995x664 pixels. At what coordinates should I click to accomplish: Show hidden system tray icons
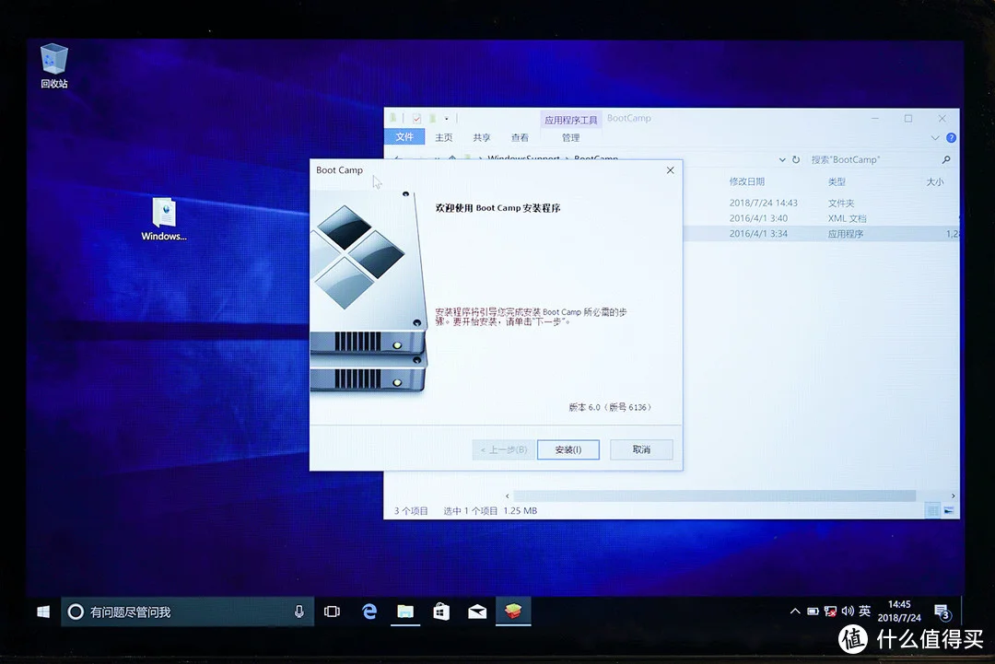[x=794, y=612]
